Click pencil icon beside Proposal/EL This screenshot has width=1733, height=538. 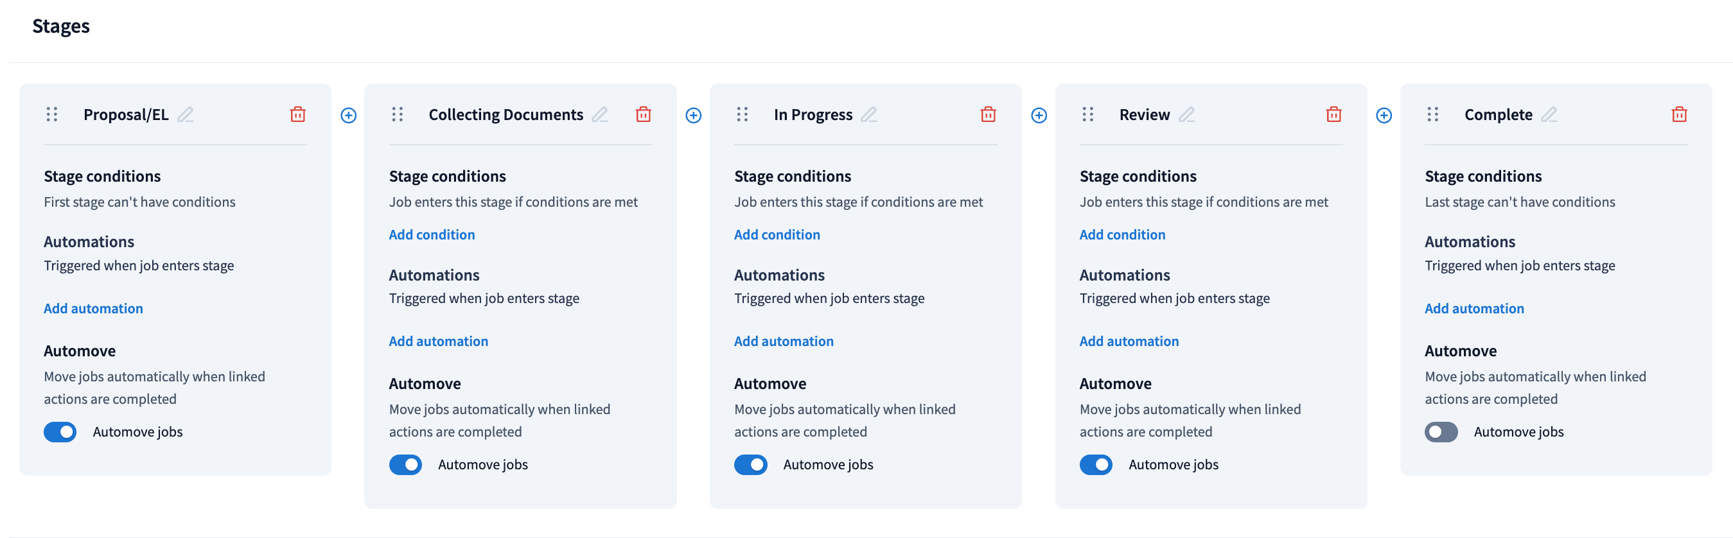(x=186, y=114)
